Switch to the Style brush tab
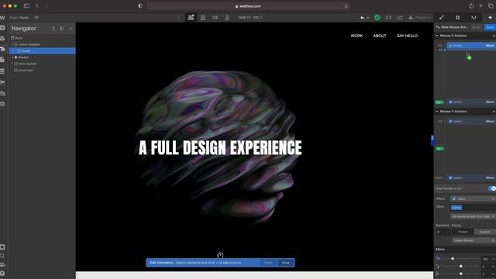This screenshot has width=496, height=279. [441, 17]
